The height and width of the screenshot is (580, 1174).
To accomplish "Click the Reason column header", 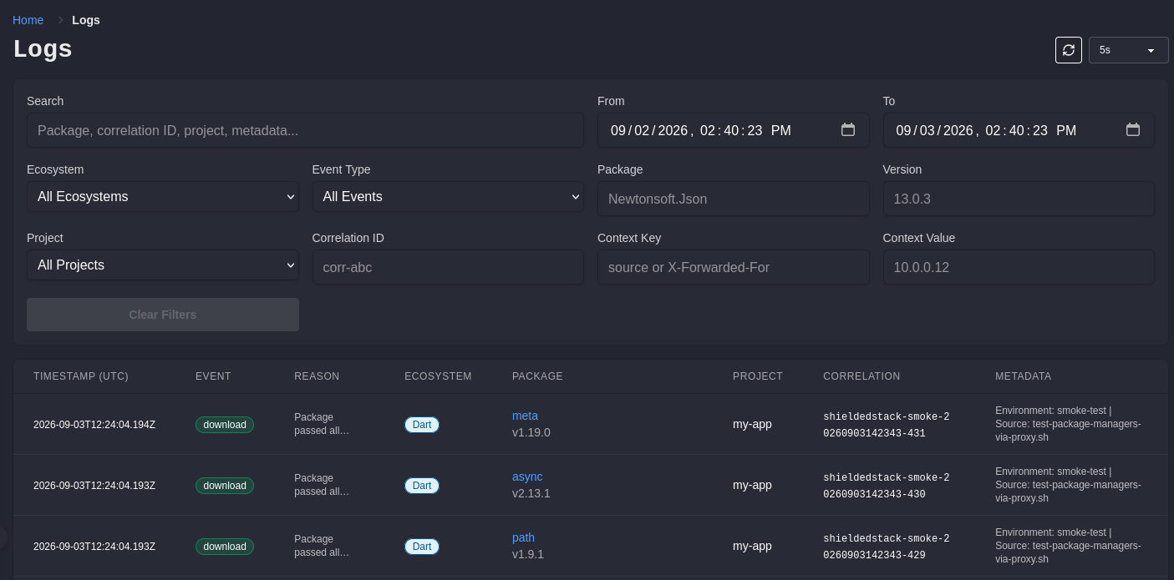I will coord(317,376).
